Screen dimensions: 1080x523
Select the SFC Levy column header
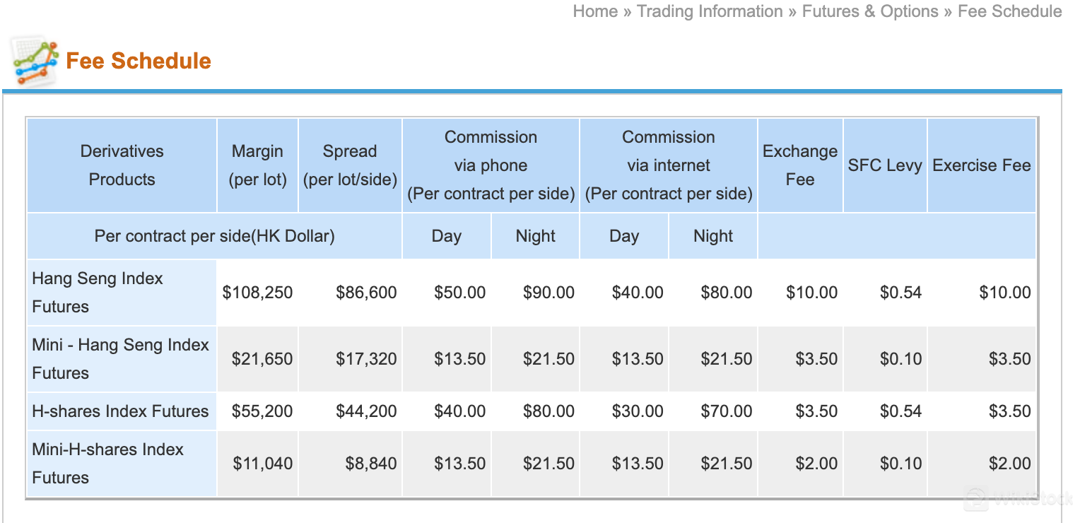click(x=885, y=165)
